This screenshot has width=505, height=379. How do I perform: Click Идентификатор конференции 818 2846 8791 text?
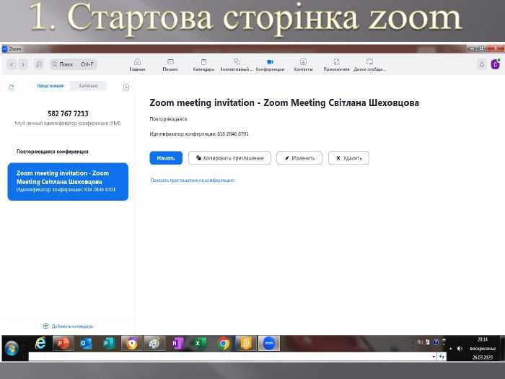click(x=199, y=134)
